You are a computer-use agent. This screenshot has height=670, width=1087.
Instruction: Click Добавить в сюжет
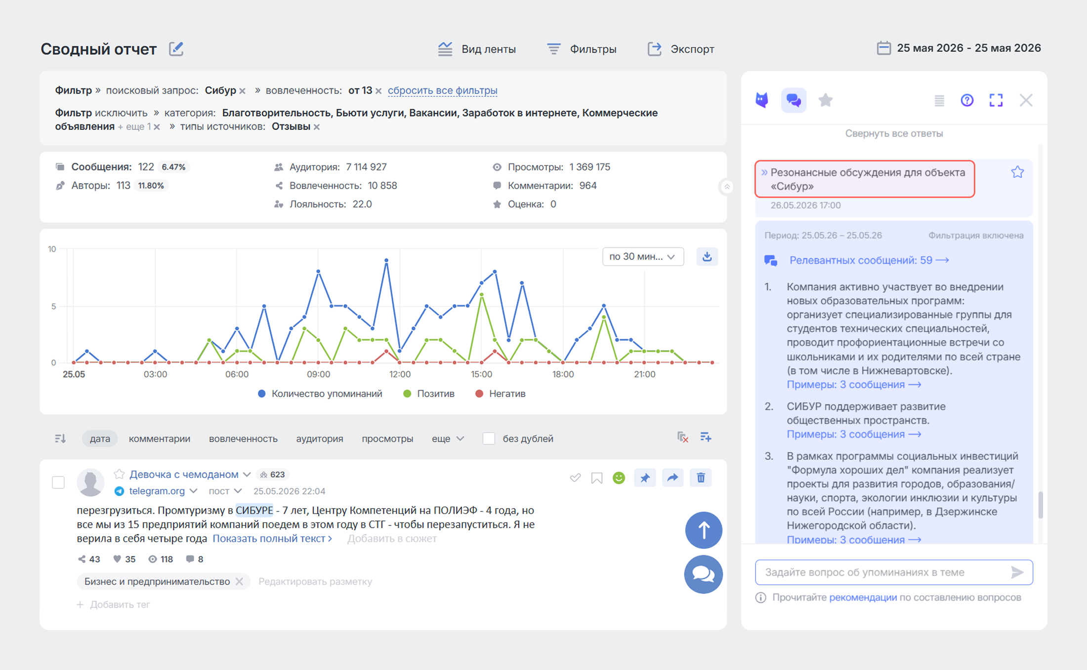click(392, 539)
